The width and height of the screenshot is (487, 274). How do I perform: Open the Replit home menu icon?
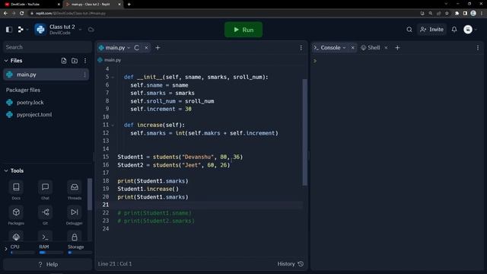tap(21, 30)
